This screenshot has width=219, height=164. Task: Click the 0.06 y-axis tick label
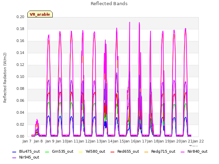click(21, 101)
